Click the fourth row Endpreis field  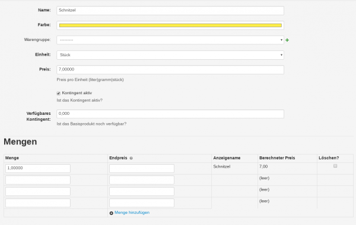pos(142,202)
